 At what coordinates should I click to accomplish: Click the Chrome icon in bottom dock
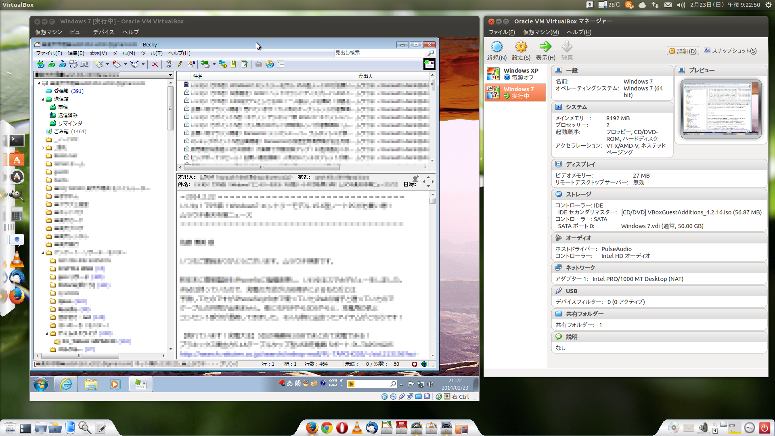tap(327, 428)
